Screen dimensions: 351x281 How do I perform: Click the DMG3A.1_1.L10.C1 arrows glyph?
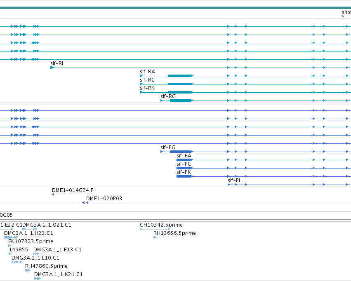coord(17,262)
